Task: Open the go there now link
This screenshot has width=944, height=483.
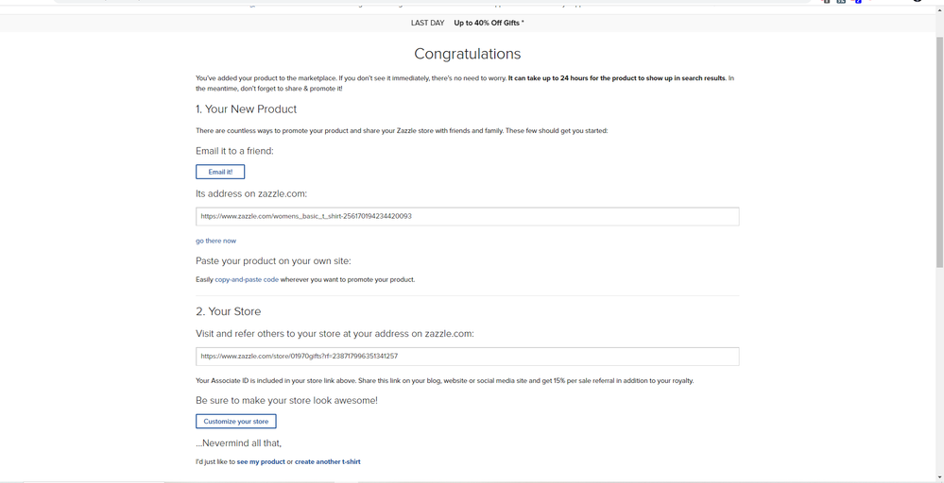Action: coord(215,241)
